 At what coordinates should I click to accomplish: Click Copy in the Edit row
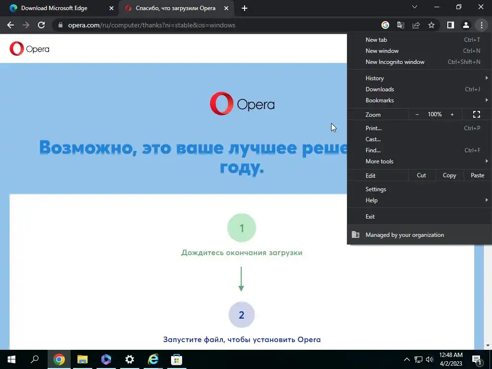pos(449,175)
